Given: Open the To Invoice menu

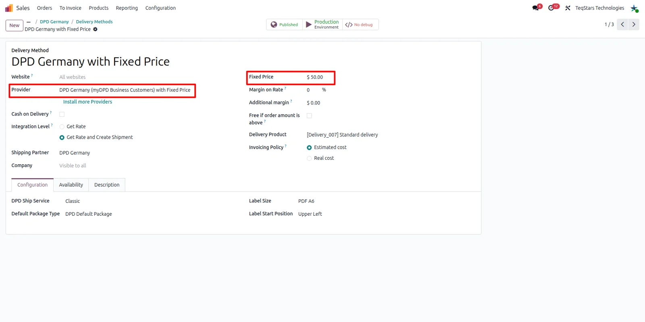Looking at the screenshot, I should click(71, 8).
